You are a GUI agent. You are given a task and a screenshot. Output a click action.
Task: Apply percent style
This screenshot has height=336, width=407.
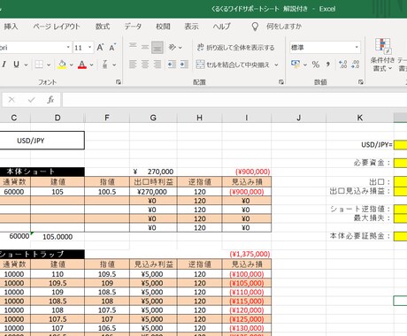[x=316, y=65]
